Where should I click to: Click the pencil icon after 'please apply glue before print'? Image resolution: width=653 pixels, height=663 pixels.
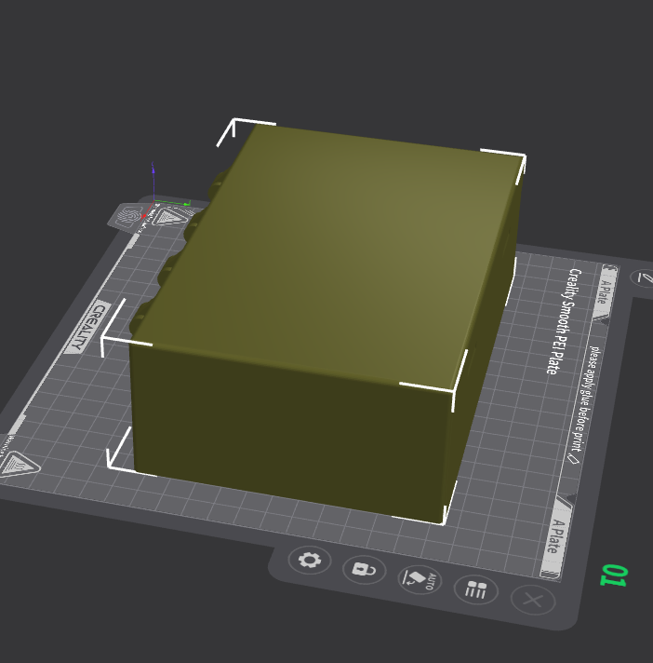(573, 459)
